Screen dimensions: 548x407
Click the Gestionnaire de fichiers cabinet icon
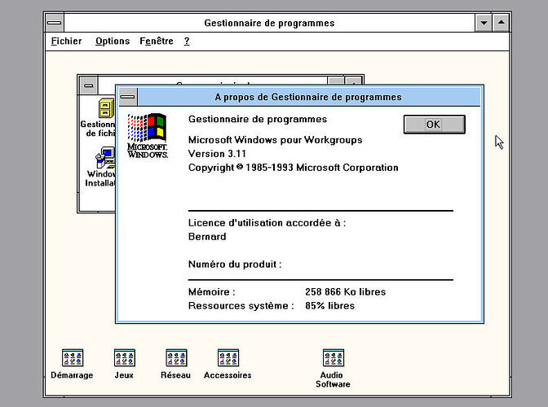pos(105,108)
